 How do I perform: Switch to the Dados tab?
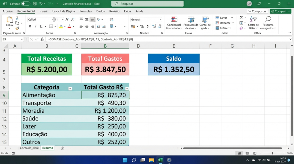(x=100, y=11)
